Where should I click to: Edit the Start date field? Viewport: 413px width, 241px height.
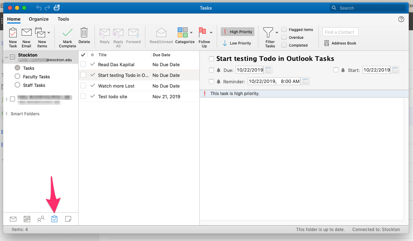point(377,70)
